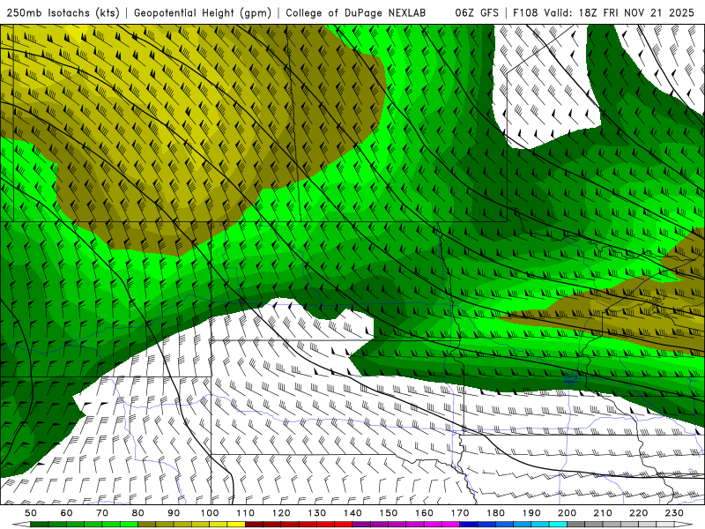The height and width of the screenshot is (529, 705).
Task: Click the '70' color scale value
Action: [102, 513]
